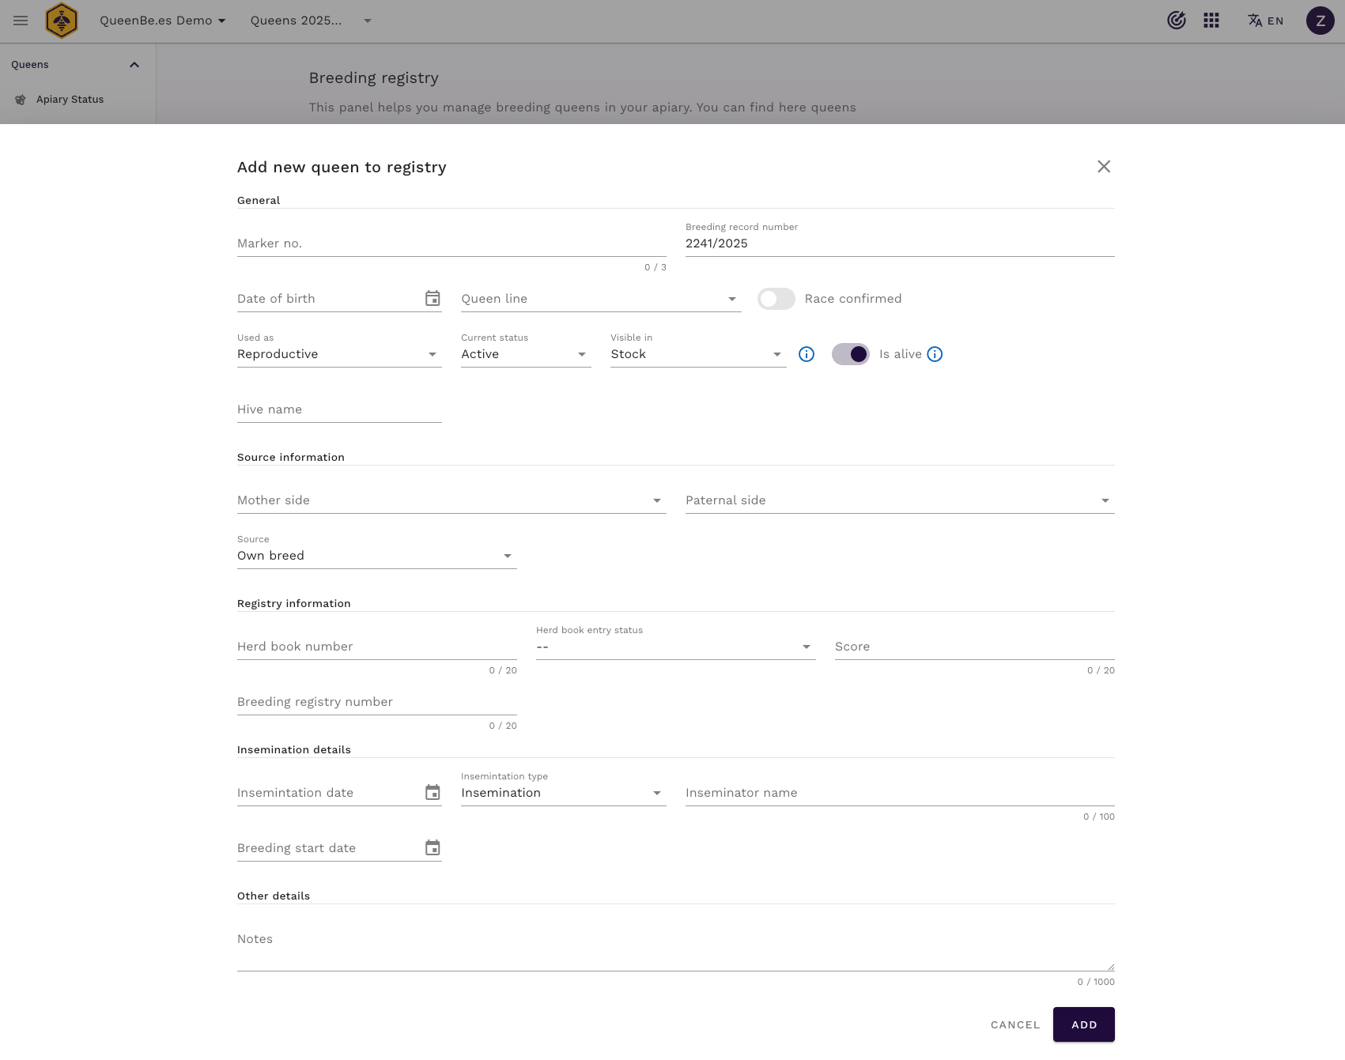This screenshot has width=1345, height=1060.
Task: Open the apps grid icon in header
Action: (1211, 21)
